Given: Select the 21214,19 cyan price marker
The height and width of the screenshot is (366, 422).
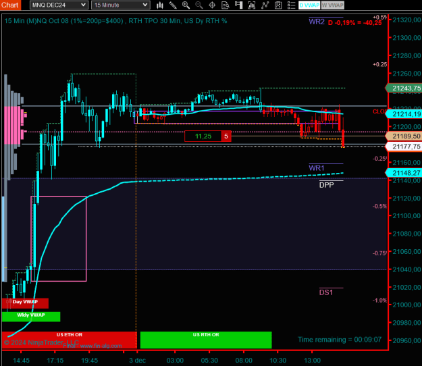Looking at the screenshot, I should (403, 114).
